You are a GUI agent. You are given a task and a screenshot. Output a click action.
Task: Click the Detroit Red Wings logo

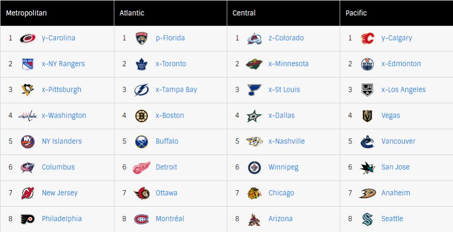(141, 167)
